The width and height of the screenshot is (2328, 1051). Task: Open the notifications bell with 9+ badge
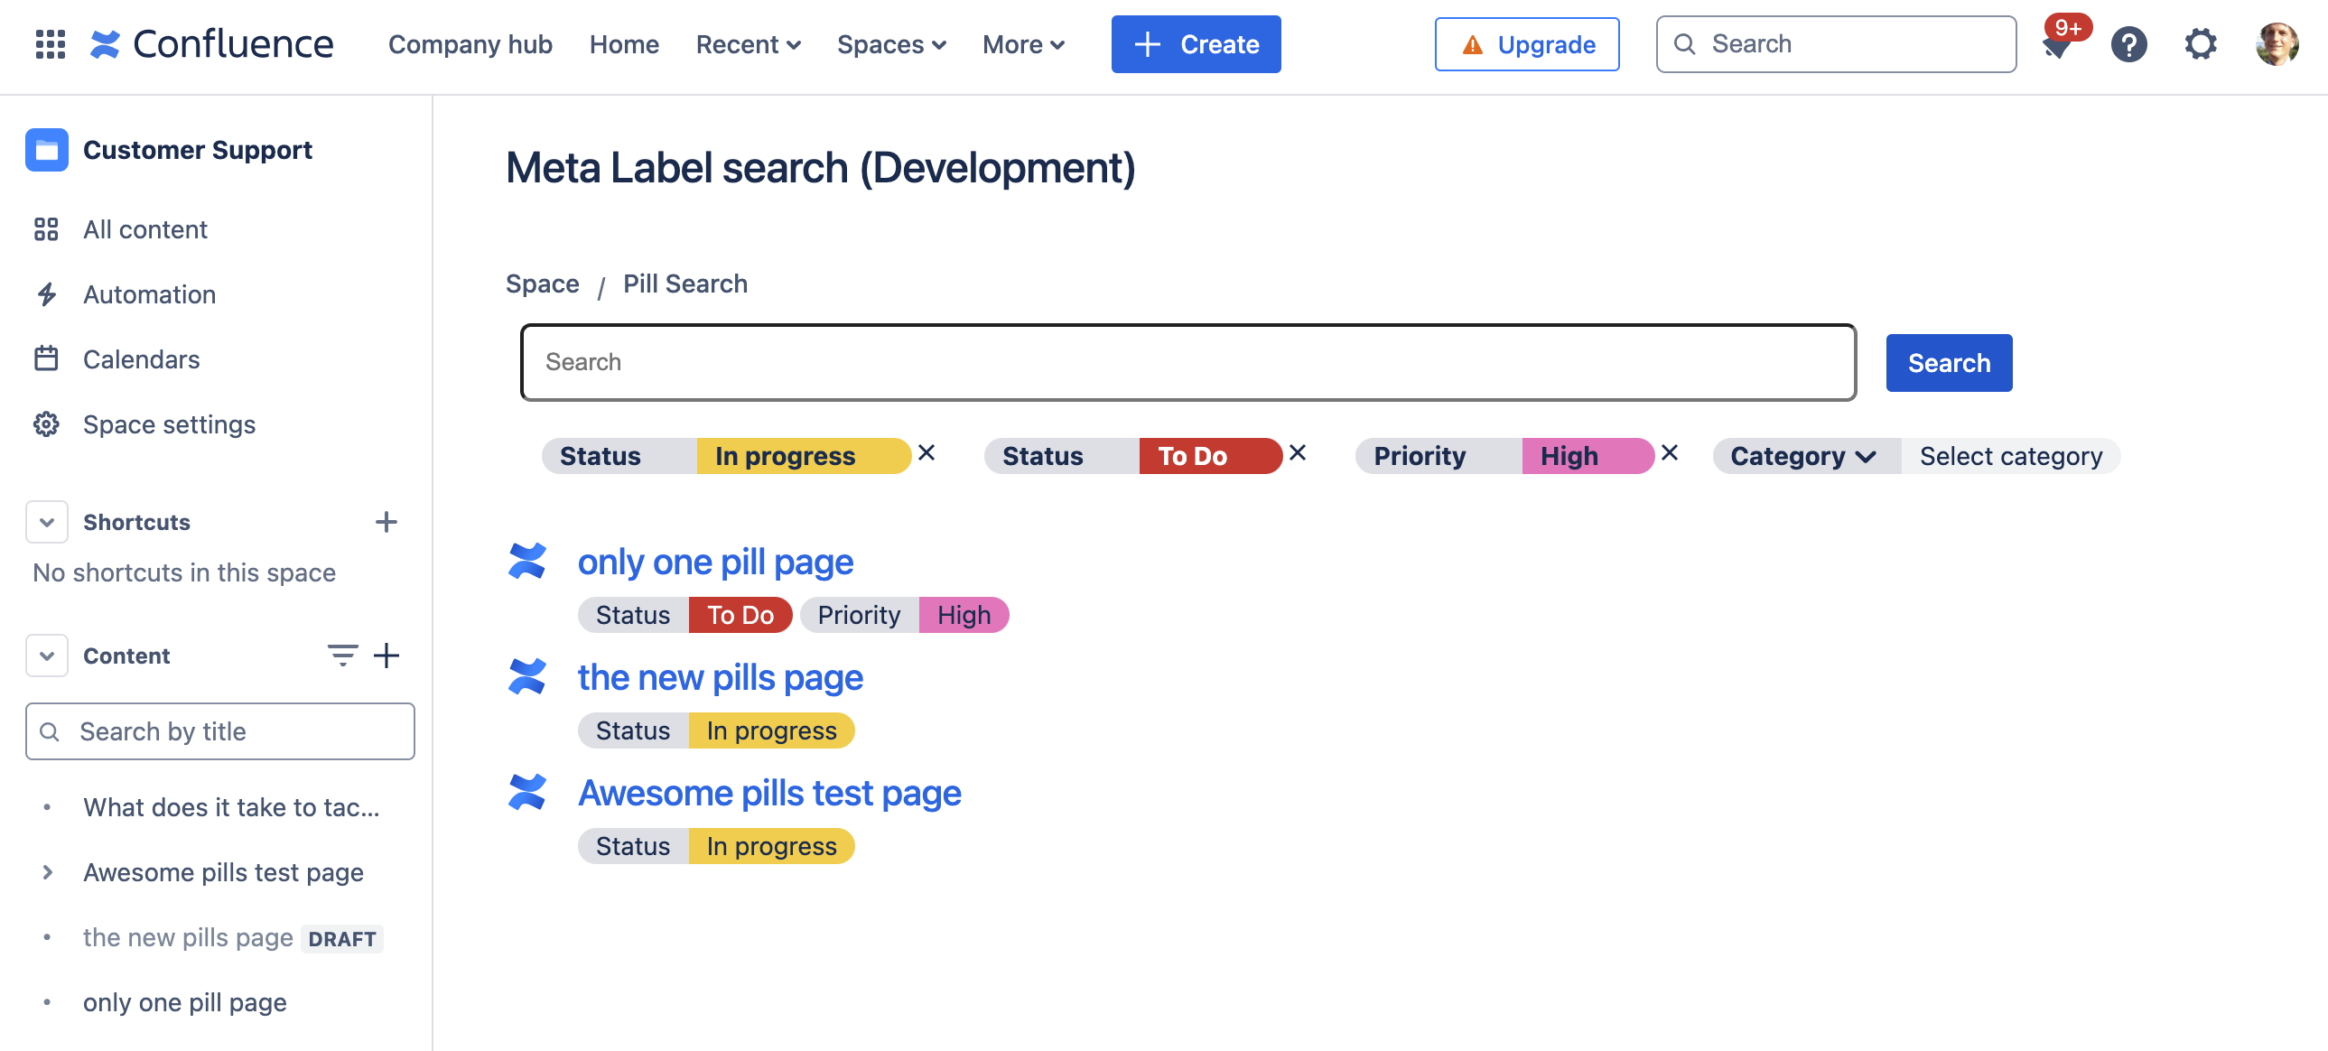tap(2058, 43)
